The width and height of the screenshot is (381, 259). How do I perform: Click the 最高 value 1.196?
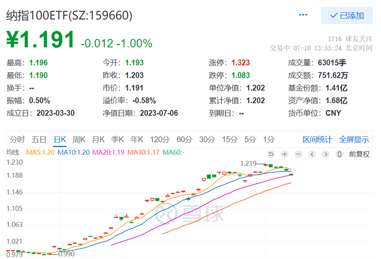(39, 63)
